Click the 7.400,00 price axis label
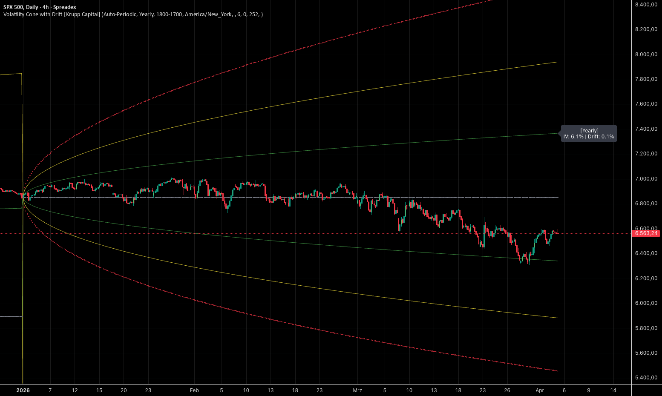The height and width of the screenshot is (396, 662). click(646, 129)
